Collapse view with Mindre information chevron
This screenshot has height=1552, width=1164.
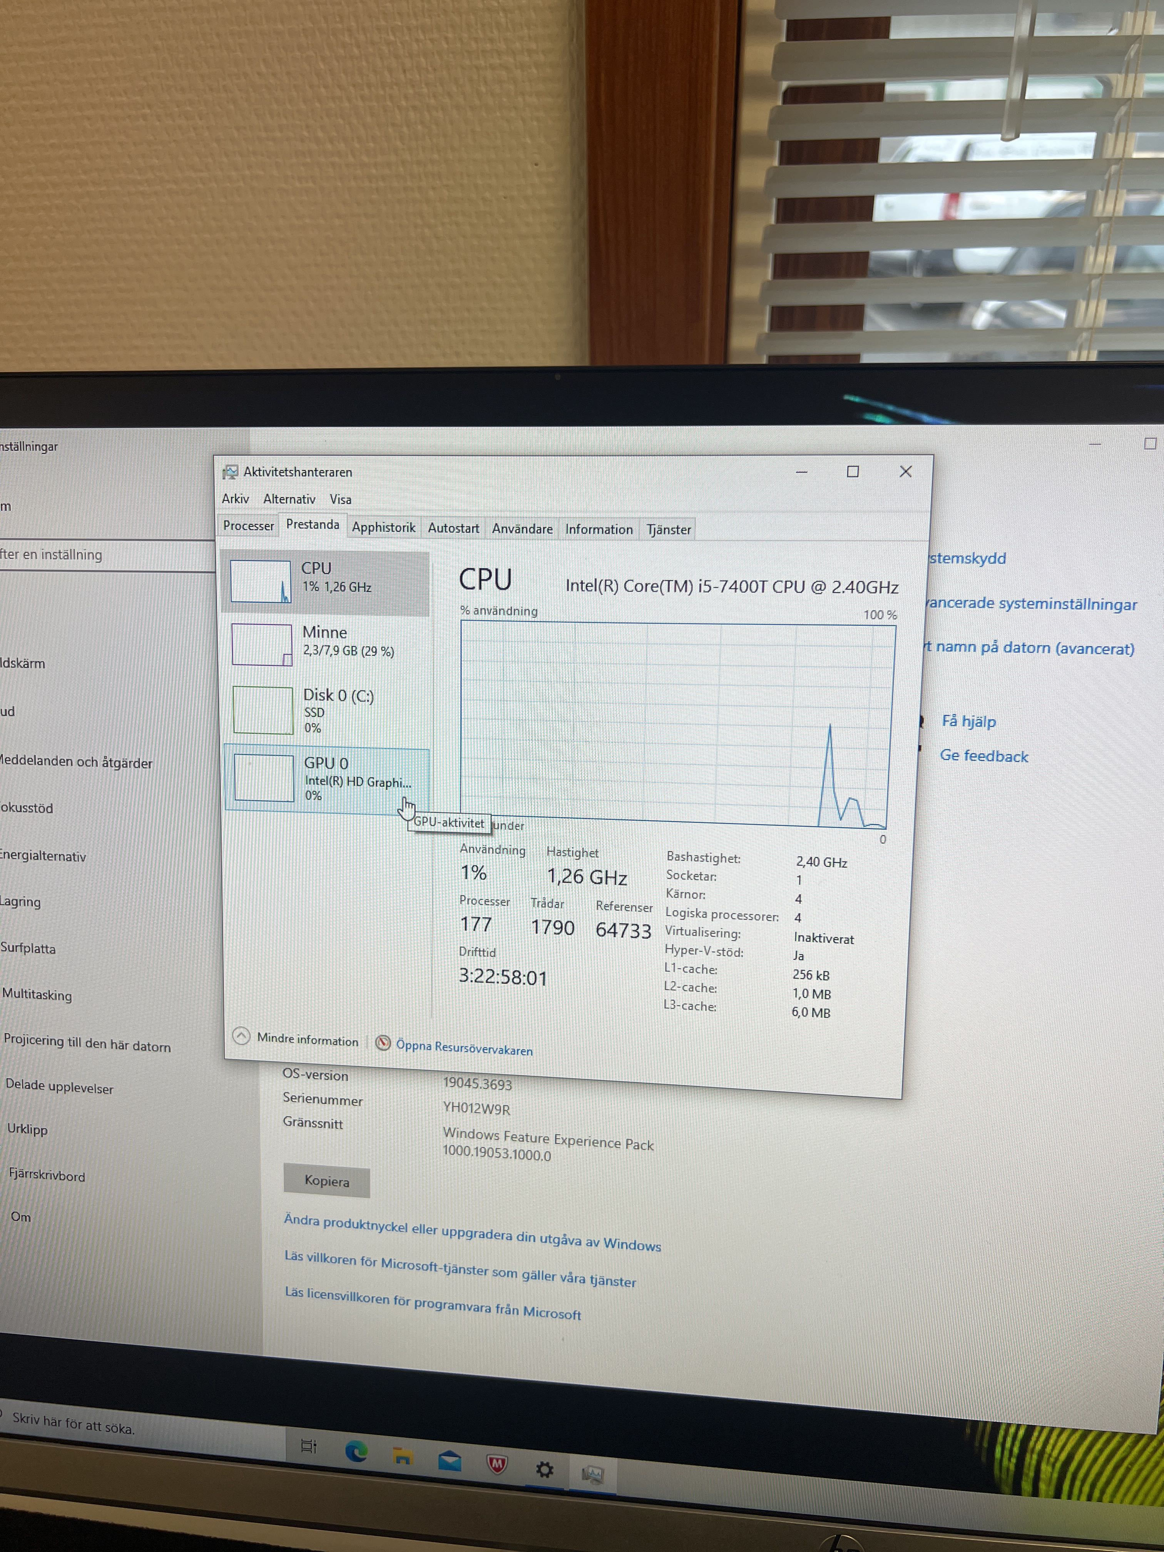241,1035
